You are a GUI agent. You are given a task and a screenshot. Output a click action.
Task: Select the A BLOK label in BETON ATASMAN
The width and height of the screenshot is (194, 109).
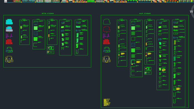pyautogui.click(x=65, y=19)
